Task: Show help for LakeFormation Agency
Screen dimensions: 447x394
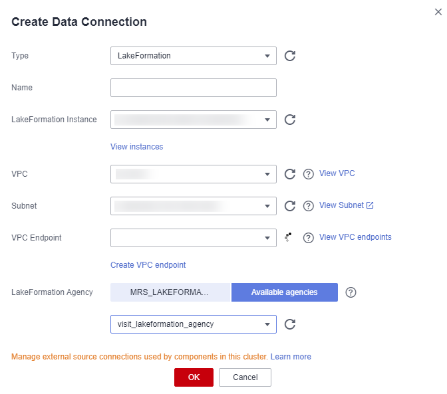Action: click(351, 292)
